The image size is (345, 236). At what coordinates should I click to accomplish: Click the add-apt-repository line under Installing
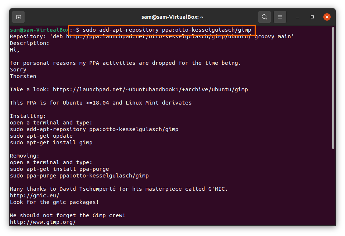94,129
